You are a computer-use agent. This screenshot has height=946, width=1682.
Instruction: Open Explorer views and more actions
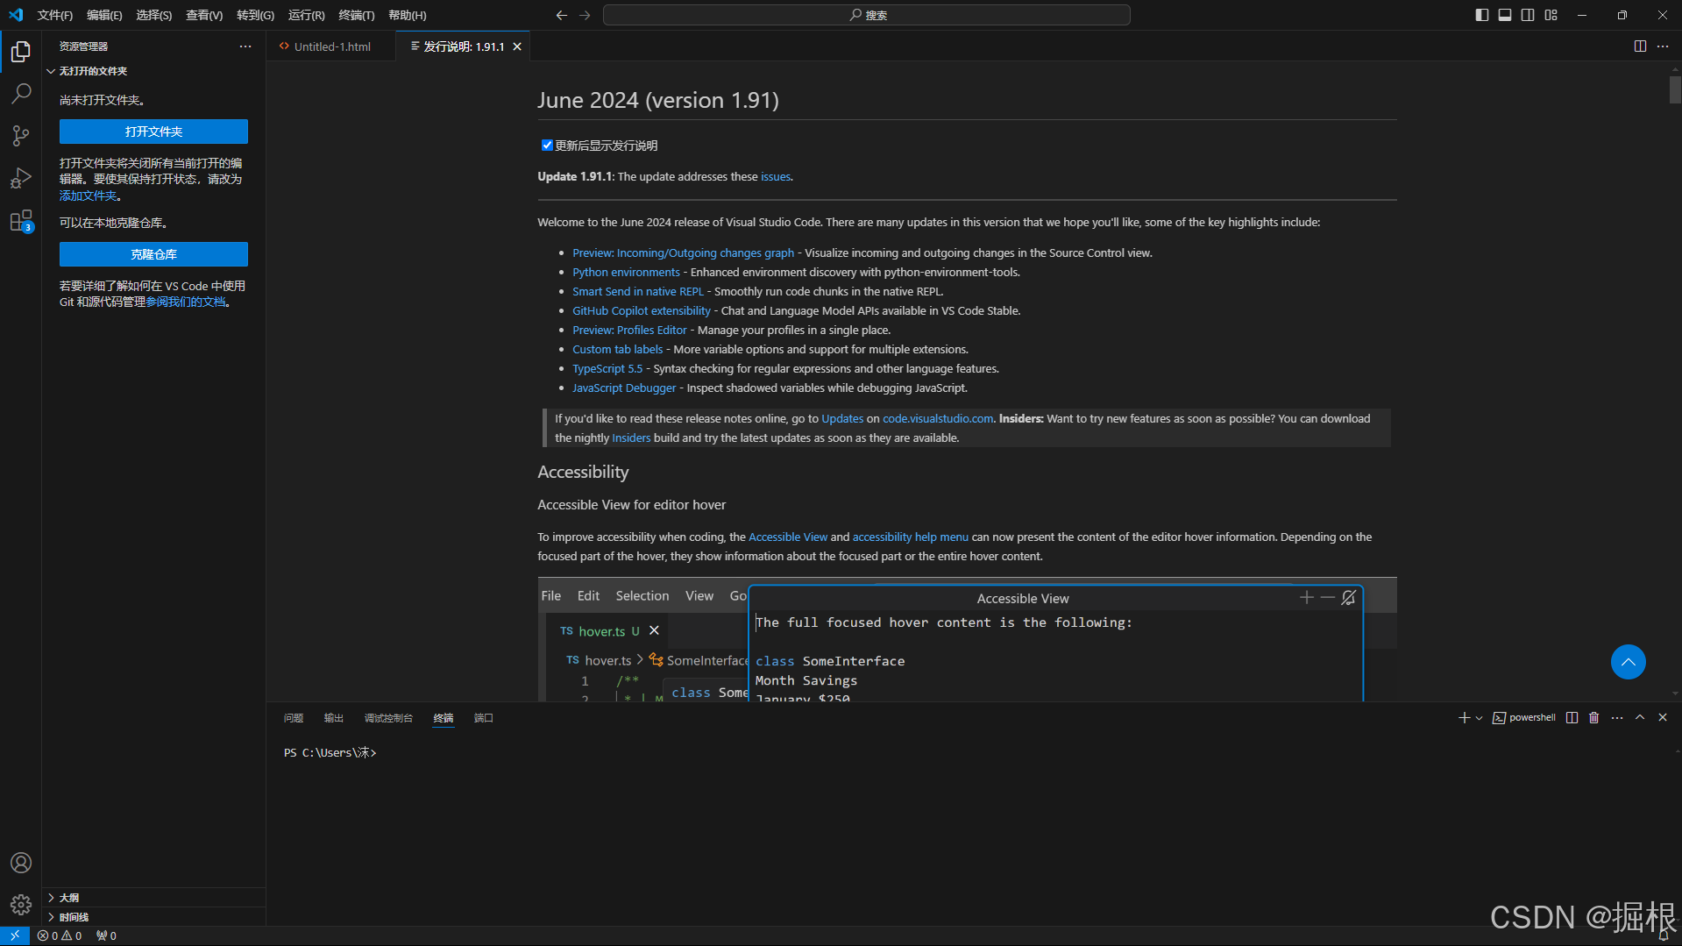[245, 46]
